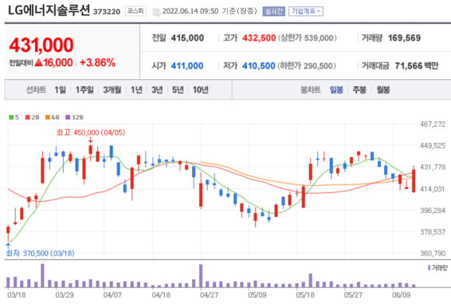This screenshot has height=304, width=451.
Task: Switch to 주봉 weekly candle chart
Action: click(x=359, y=90)
